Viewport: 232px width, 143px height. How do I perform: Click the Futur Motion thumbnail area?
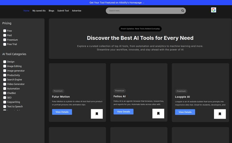(x=77, y=76)
